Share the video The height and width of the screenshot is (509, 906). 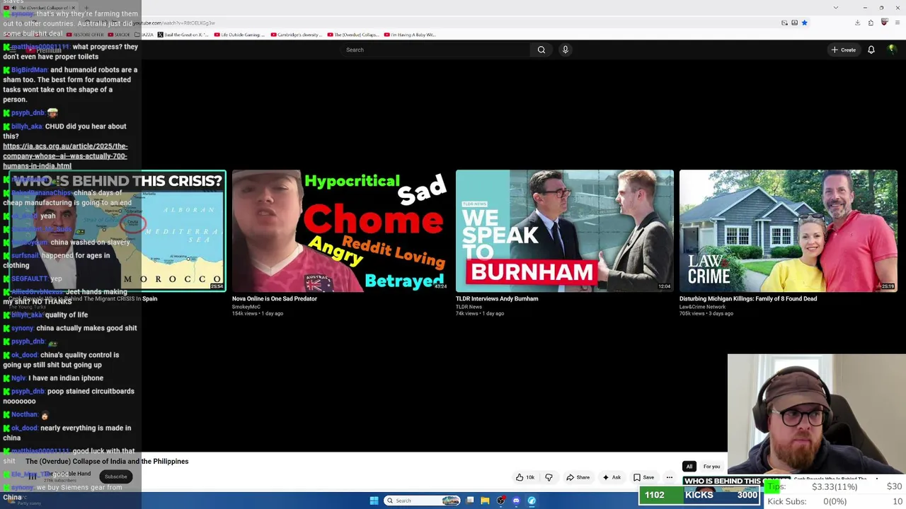tap(578, 477)
